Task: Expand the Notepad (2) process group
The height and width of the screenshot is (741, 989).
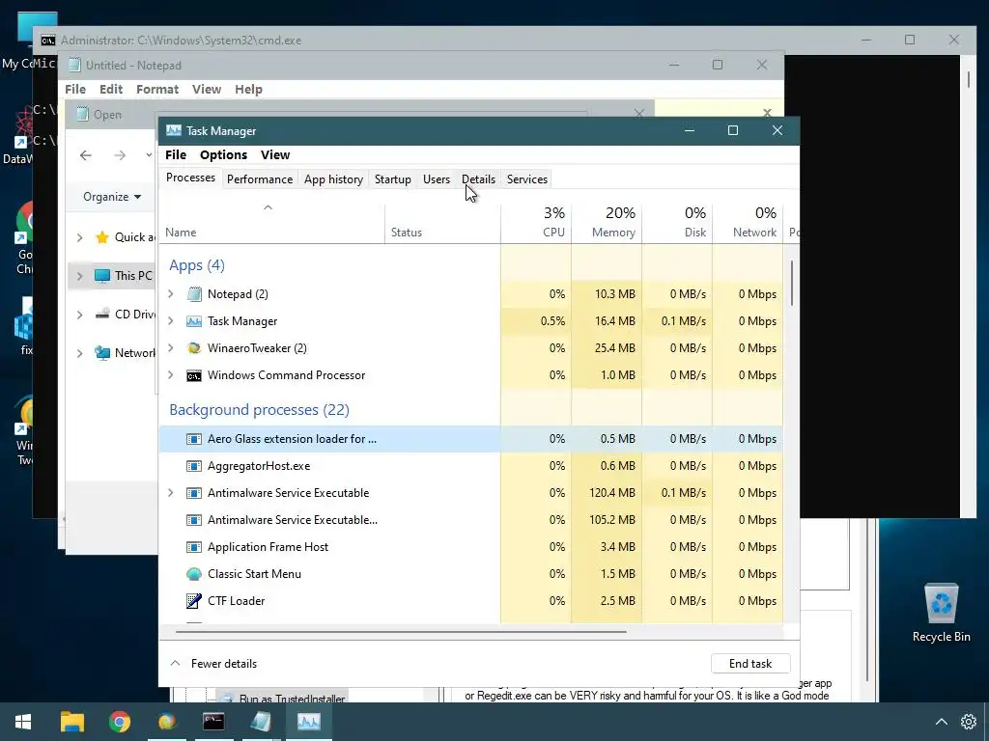Action: tap(171, 294)
